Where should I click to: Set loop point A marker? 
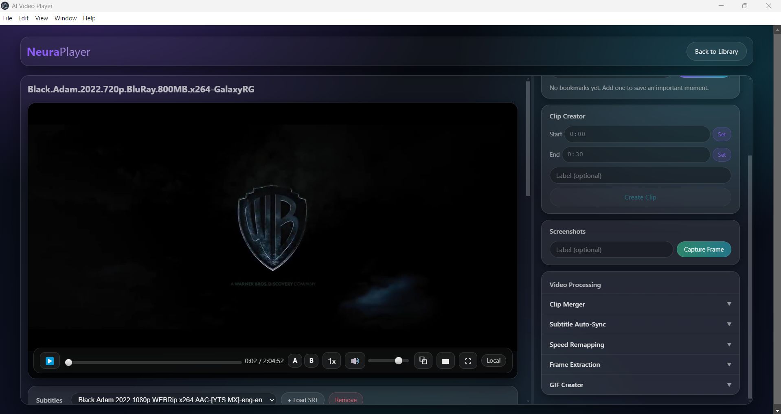coord(295,361)
